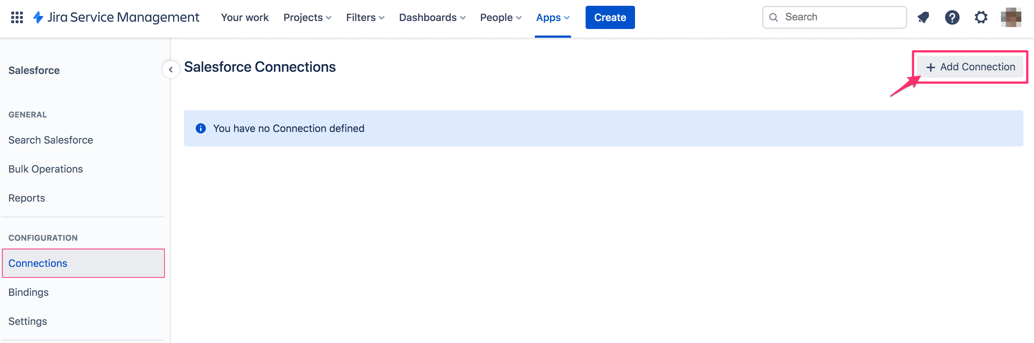
Task: Click the CONFIGURATION section label
Action: click(x=43, y=238)
